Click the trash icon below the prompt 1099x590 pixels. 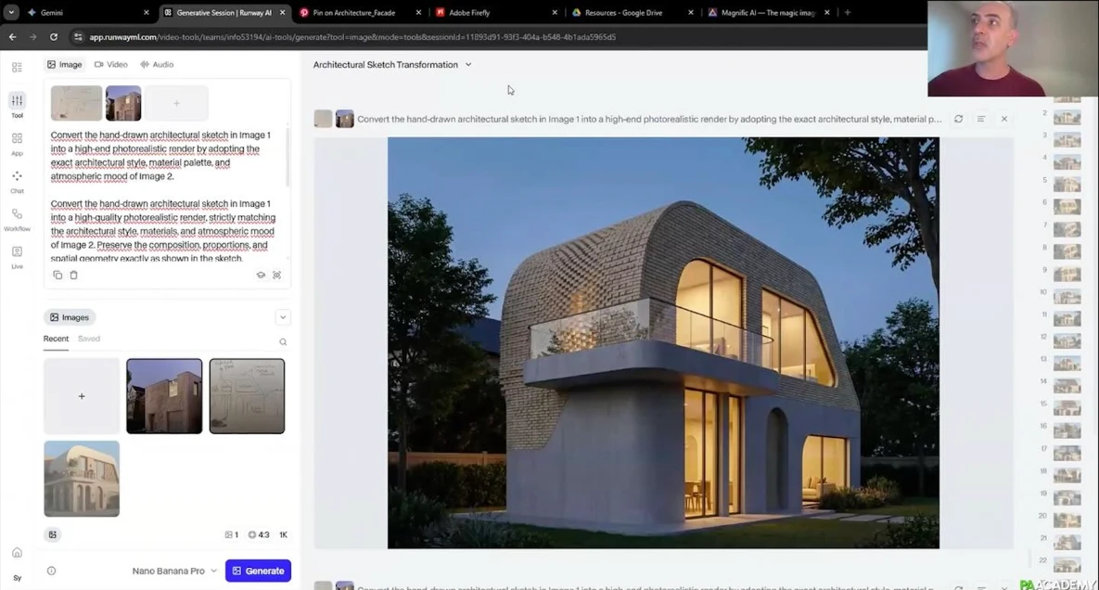(74, 276)
